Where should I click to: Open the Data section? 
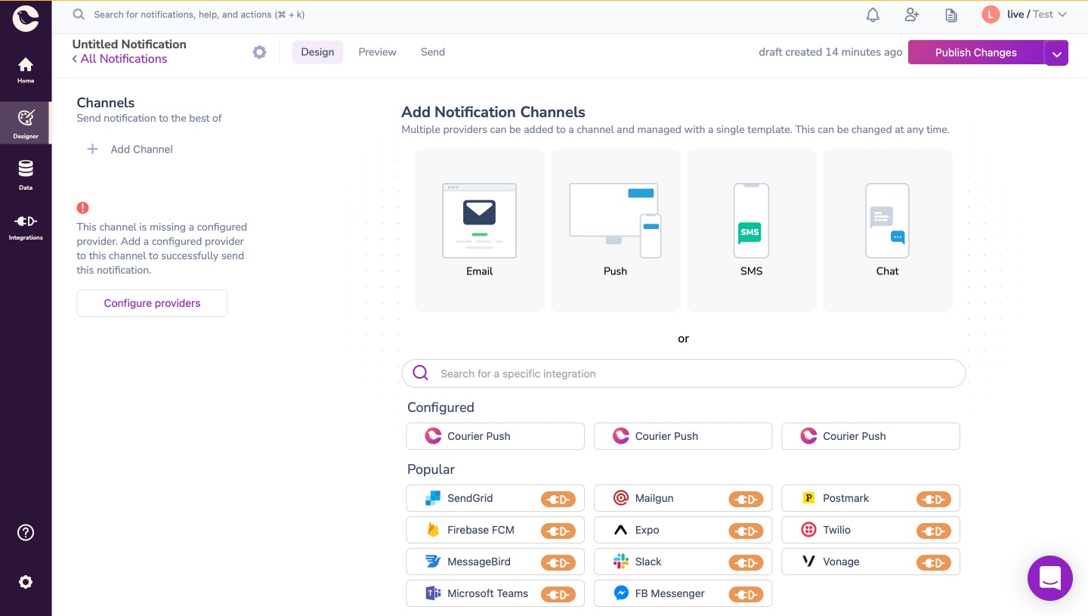tap(26, 174)
